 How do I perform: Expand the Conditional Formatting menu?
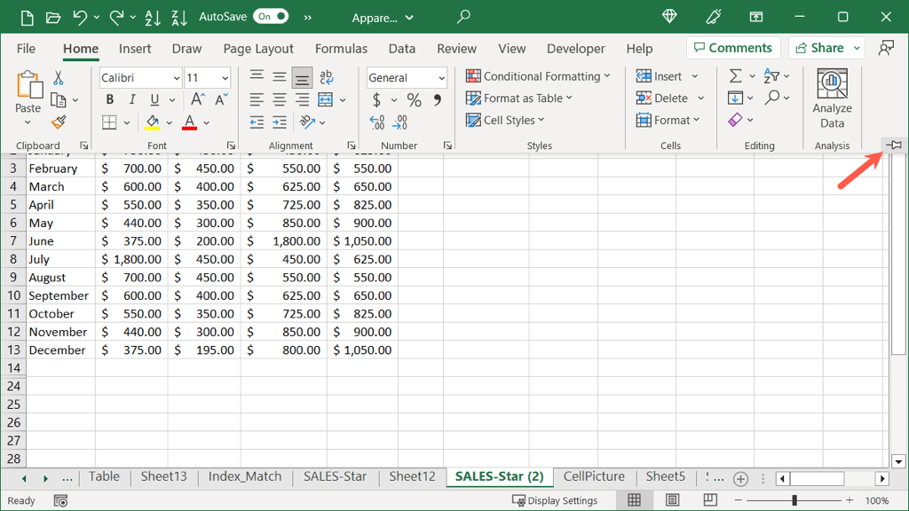pos(540,76)
